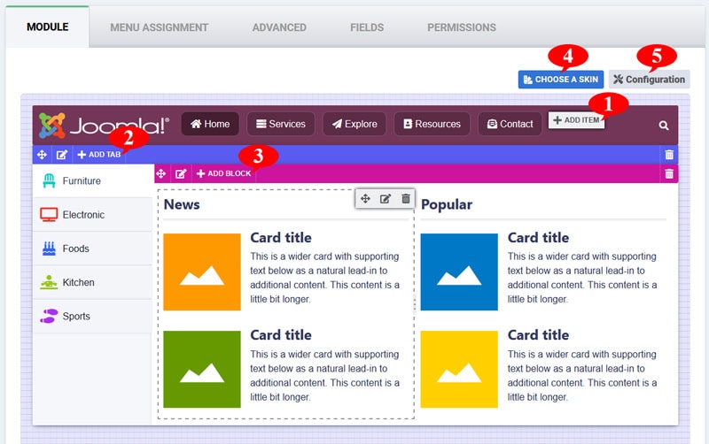This screenshot has height=444, width=709.
Task: Click the Add Item button
Action: (x=576, y=120)
